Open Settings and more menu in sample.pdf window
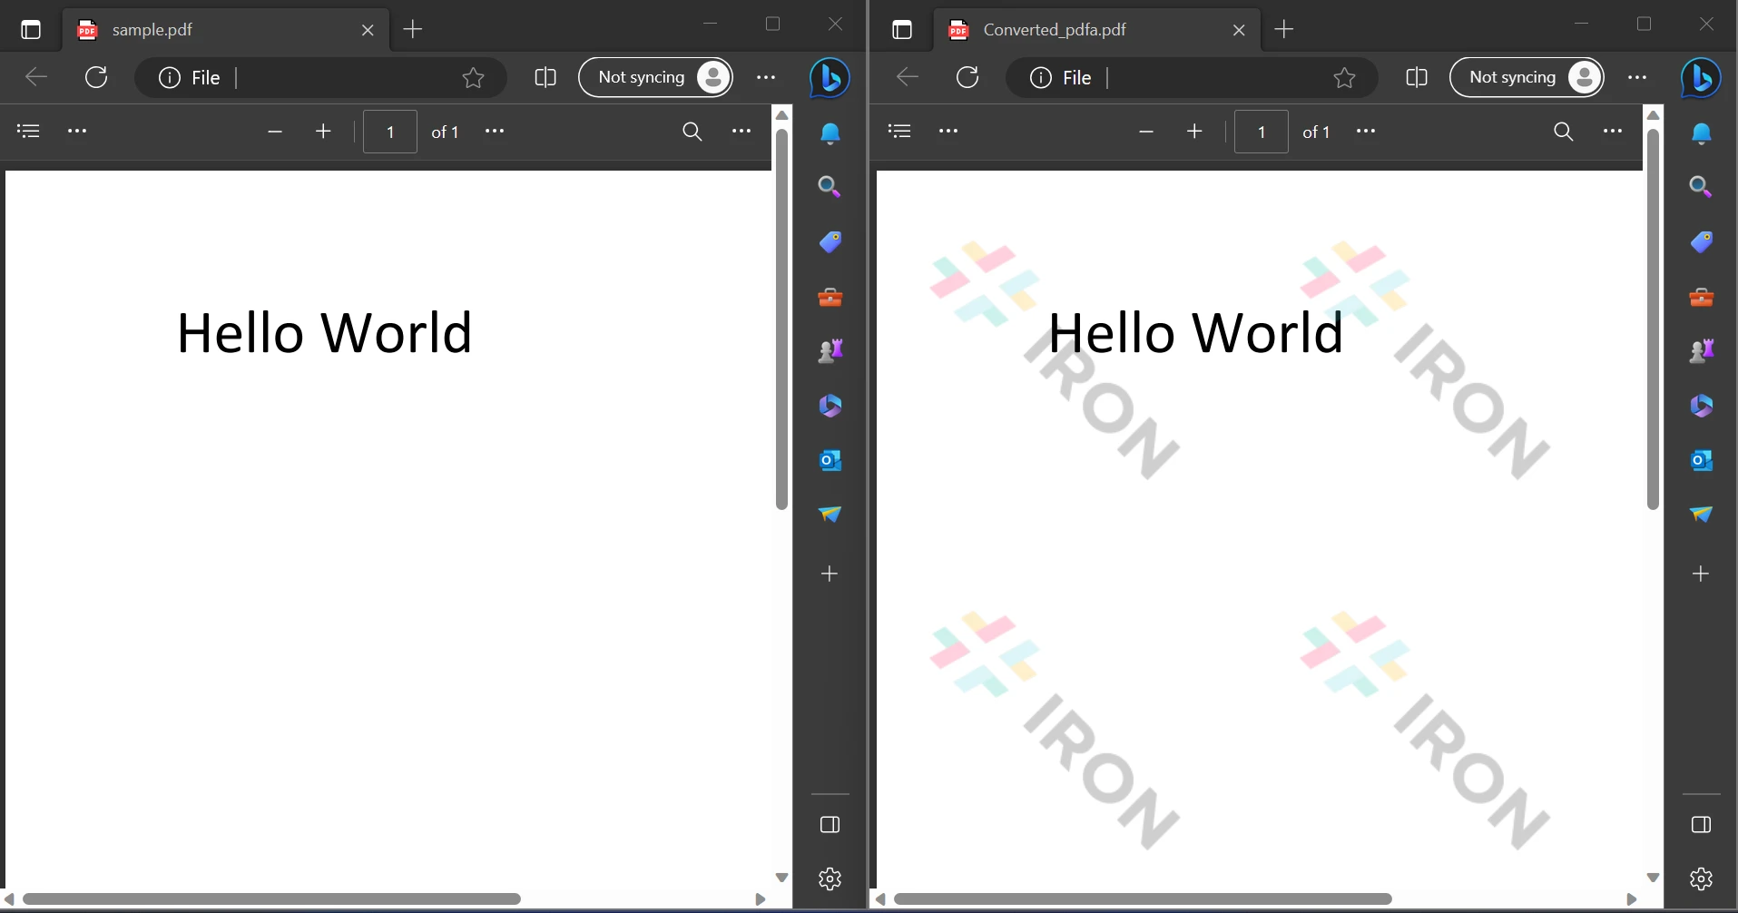The height and width of the screenshot is (913, 1738). [x=766, y=77]
